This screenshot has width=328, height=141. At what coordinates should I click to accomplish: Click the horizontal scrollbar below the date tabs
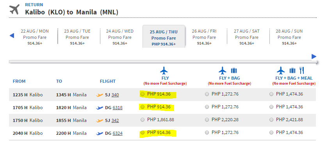coord(163,61)
